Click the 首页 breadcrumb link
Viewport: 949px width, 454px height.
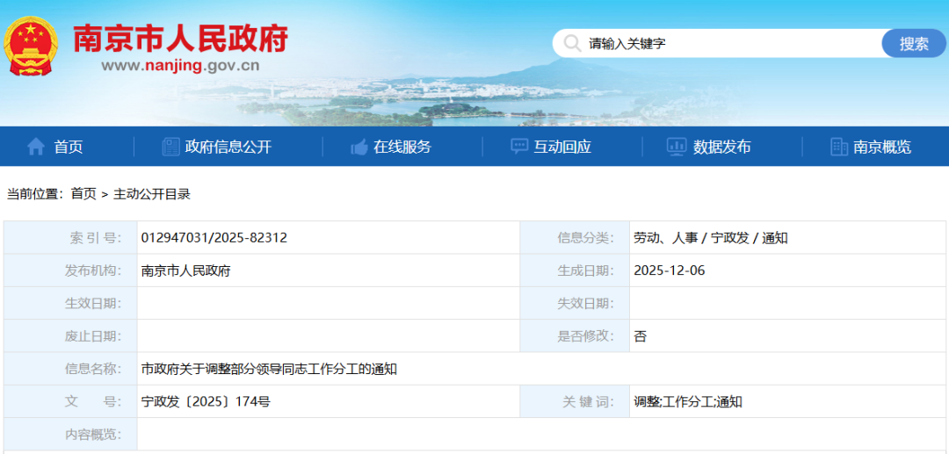(x=83, y=194)
